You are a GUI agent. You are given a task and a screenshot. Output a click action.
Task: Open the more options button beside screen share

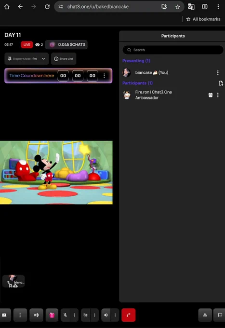coord(20,315)
